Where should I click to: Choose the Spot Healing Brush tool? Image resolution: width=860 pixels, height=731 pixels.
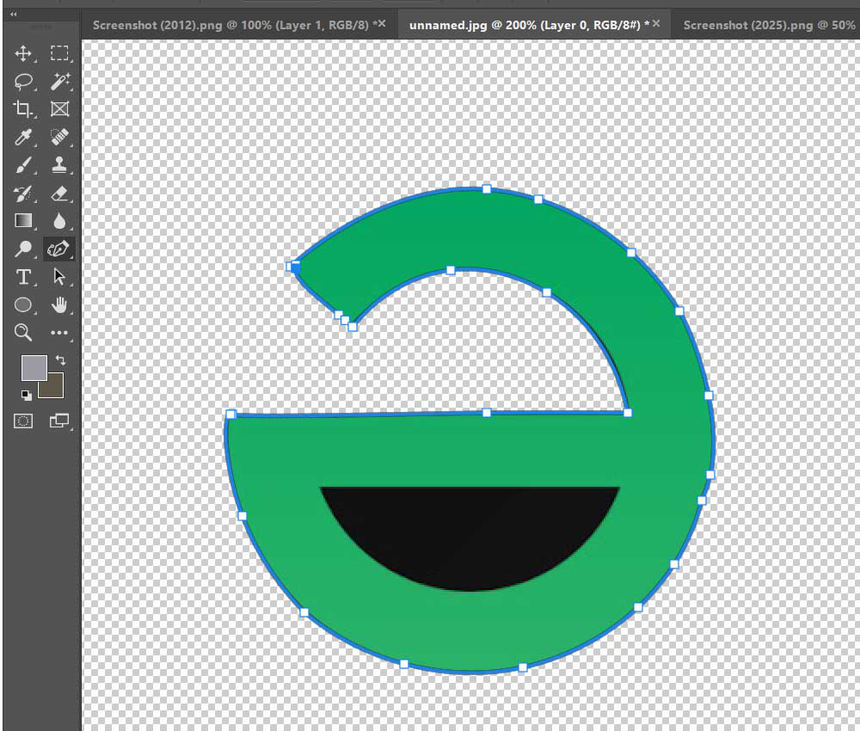click(x=59, y=137)
